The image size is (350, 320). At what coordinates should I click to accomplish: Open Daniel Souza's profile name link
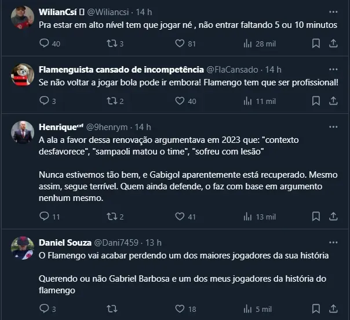coord(64,242)
